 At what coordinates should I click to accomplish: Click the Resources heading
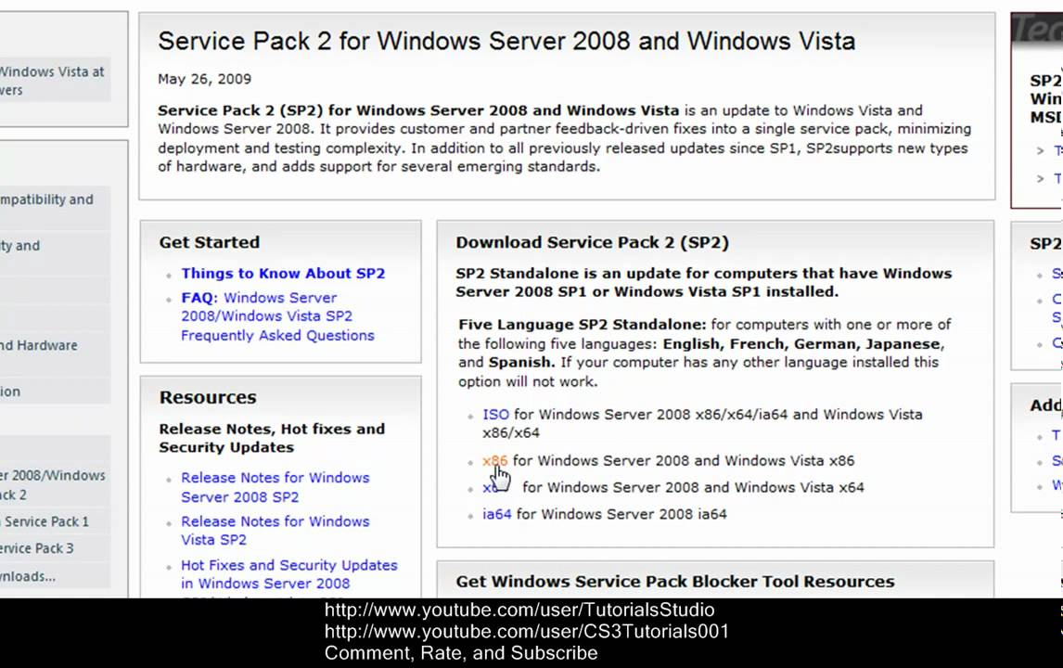coord(208,397)
